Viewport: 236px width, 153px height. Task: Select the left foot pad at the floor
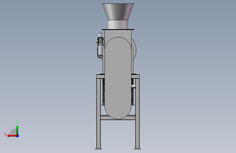click(99, 149)
